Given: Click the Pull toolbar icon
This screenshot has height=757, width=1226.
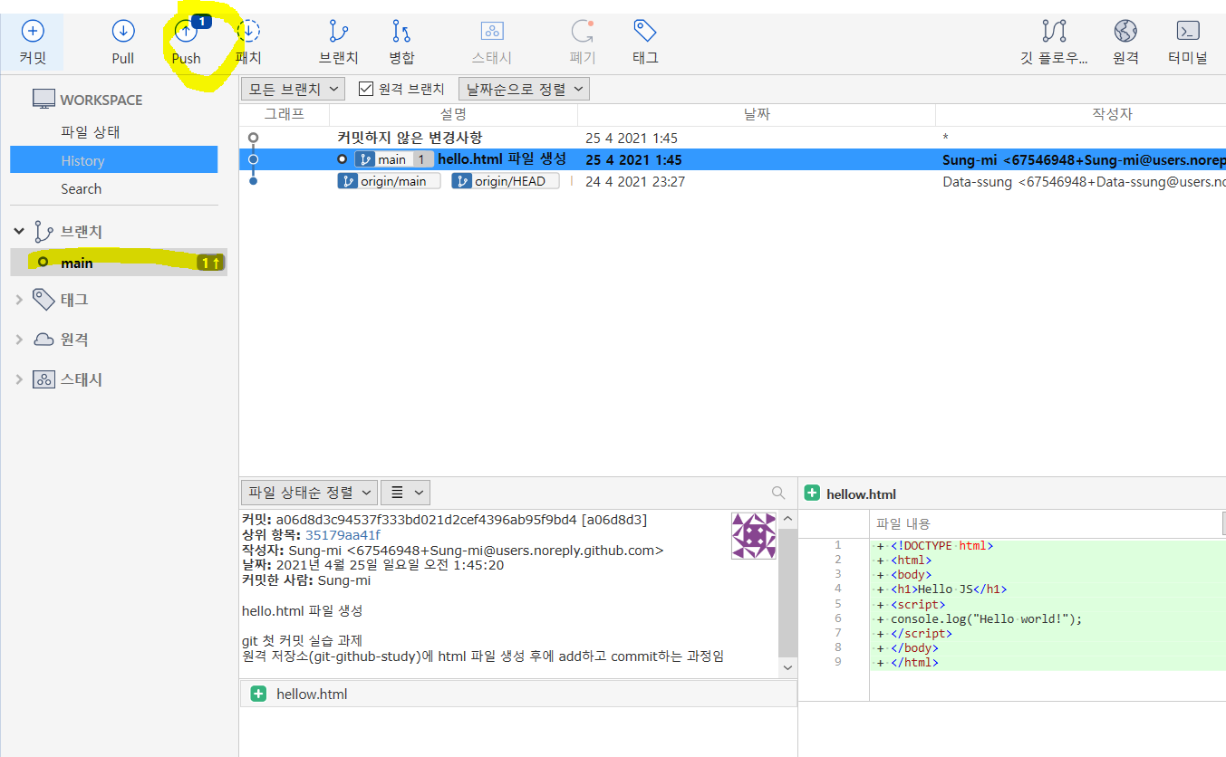Looking at the screenshot, I should click(123, 32).
